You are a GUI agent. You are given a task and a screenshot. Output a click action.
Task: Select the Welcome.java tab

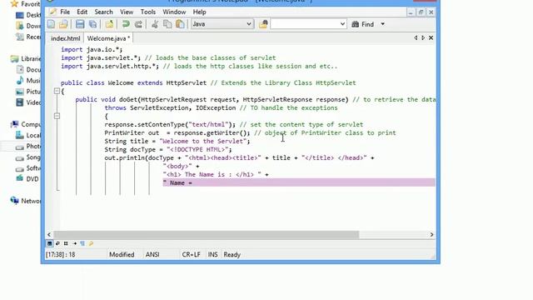click(x=108, y=38)
